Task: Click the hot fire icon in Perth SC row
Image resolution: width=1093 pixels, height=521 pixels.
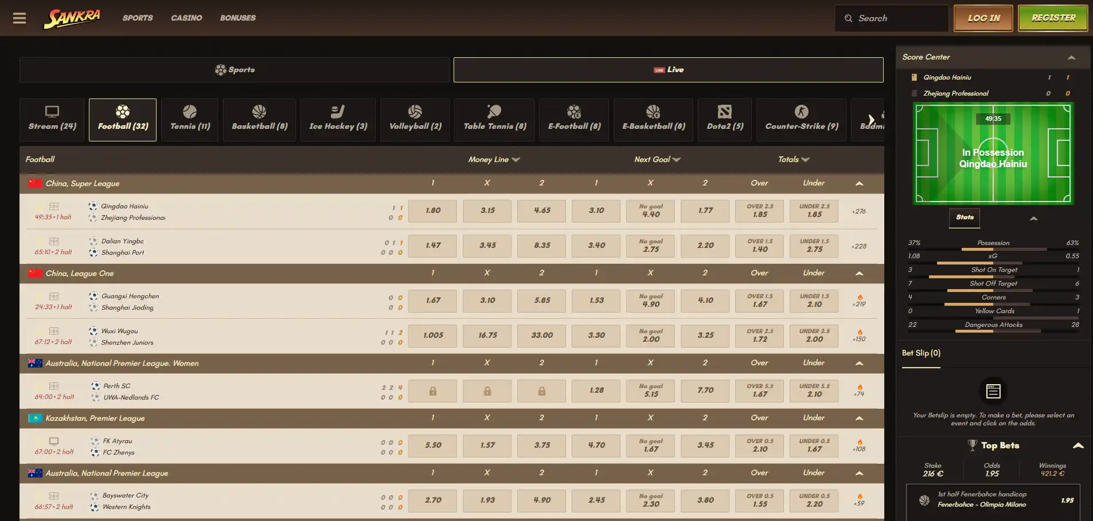Action: pyautogui.click(x=860, y=387)
